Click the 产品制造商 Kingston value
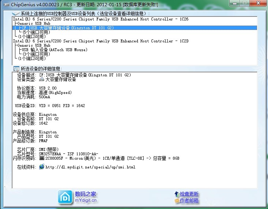The height and width of the screenshot is (209, 268). click(x=48, y=132)
